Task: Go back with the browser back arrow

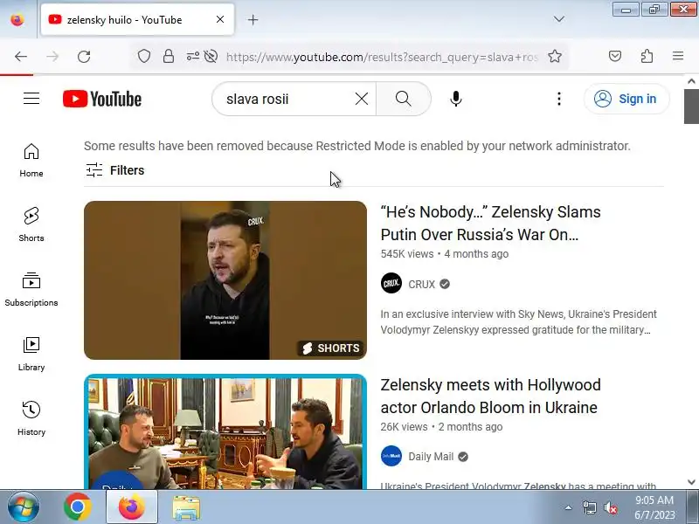Action: point(21,57)
